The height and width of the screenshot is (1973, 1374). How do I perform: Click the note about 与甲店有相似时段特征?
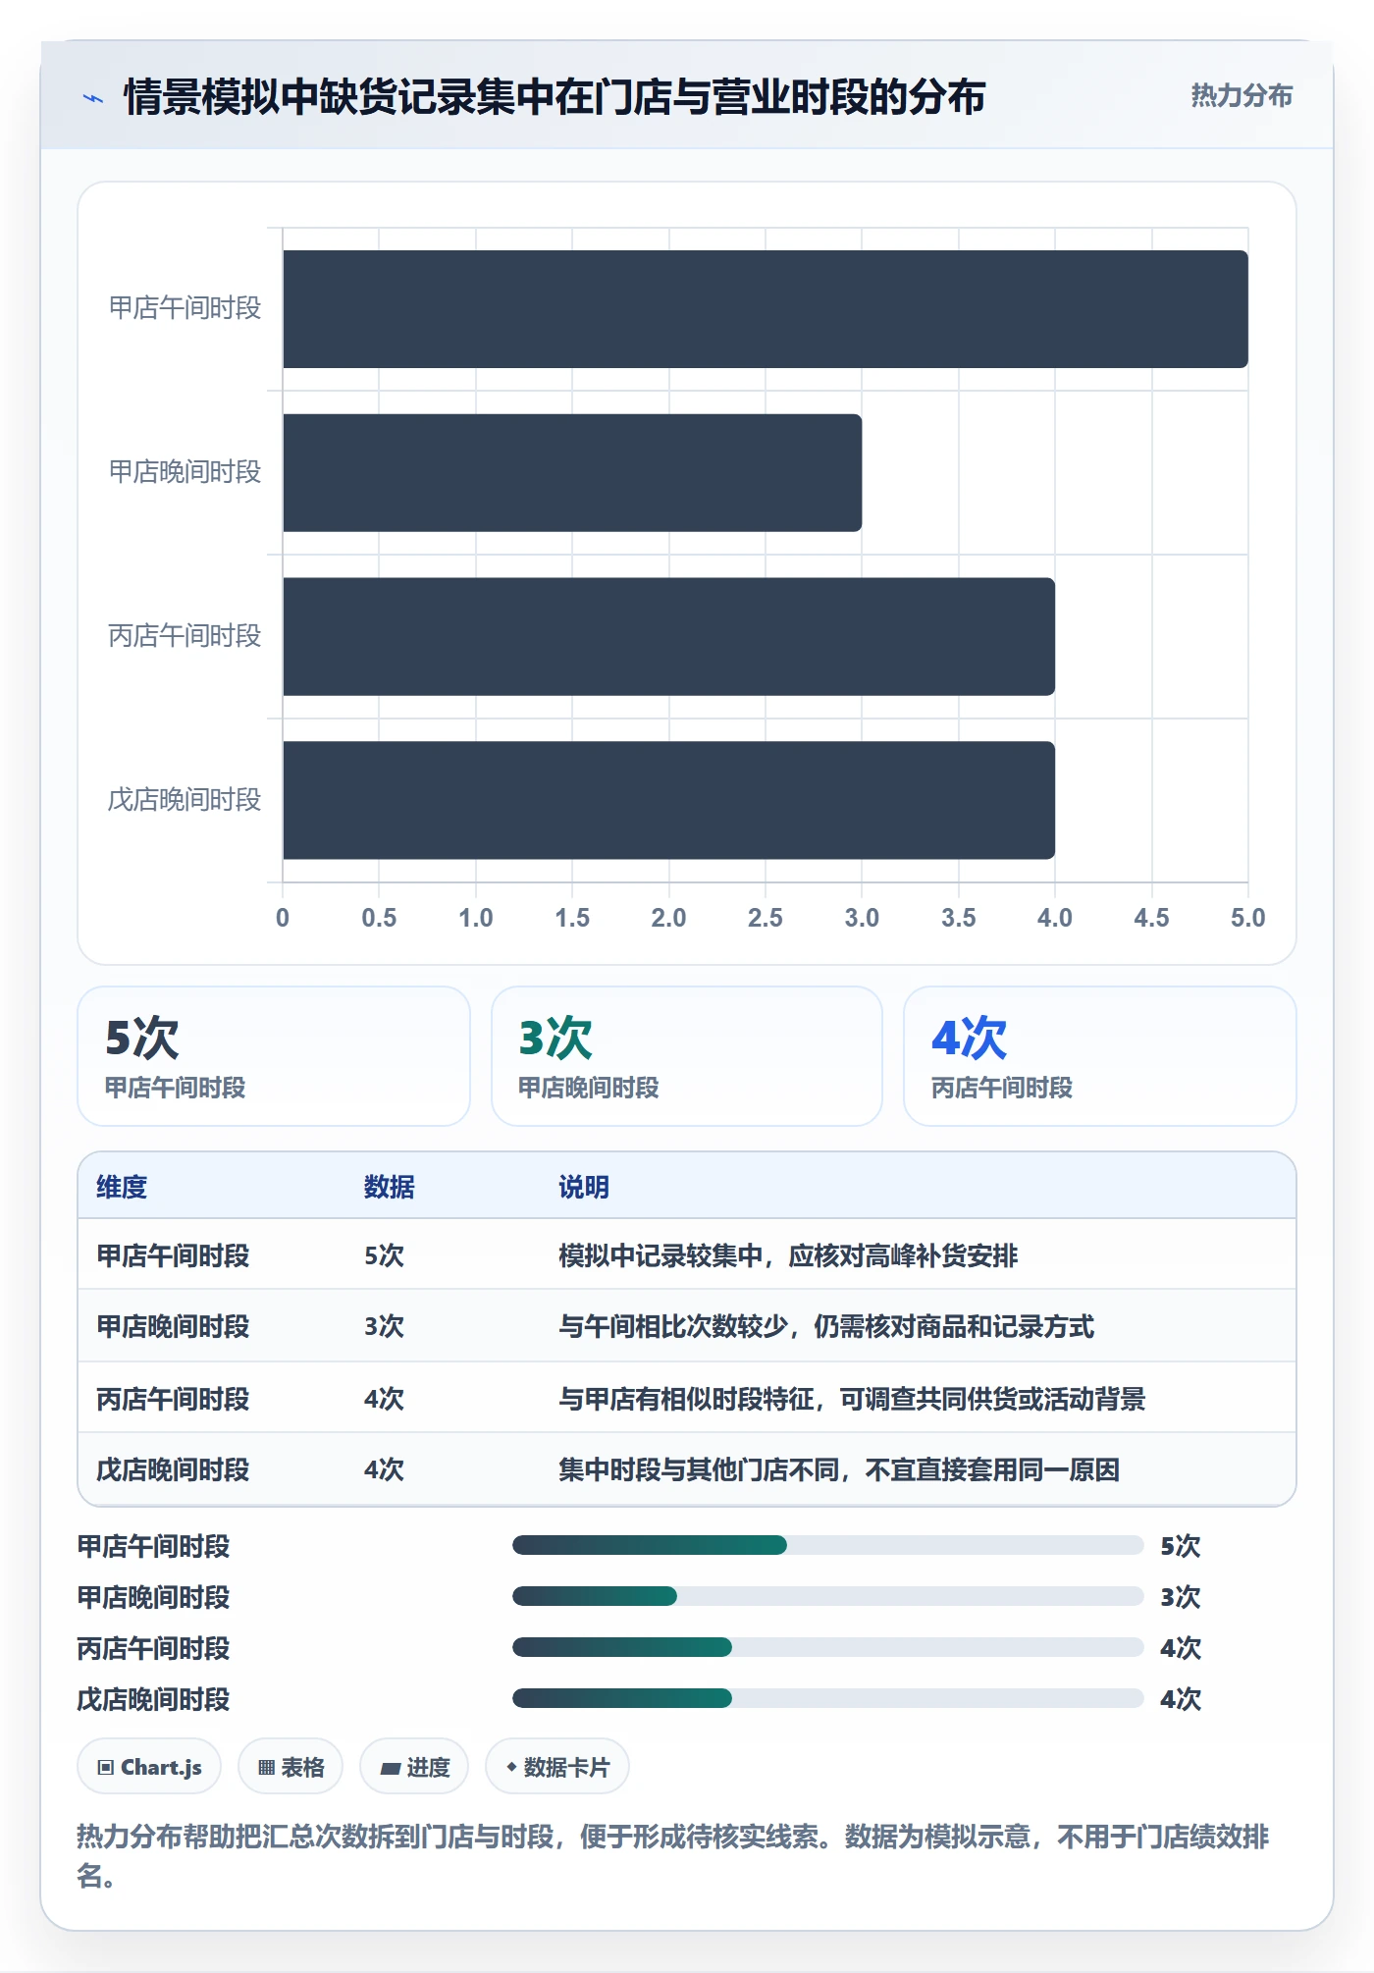[x=852, y=1399]
